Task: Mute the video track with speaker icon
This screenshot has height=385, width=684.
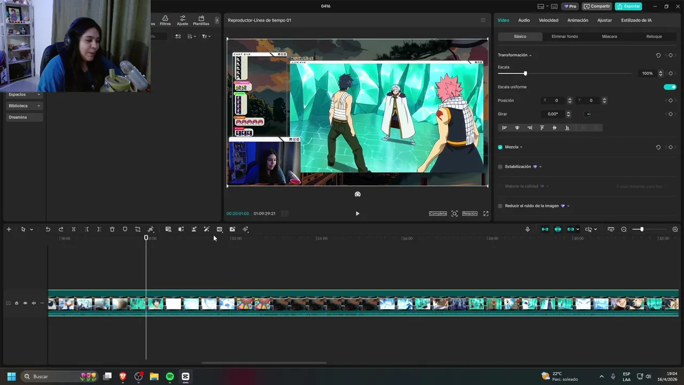Action: [x=34, y=303]
